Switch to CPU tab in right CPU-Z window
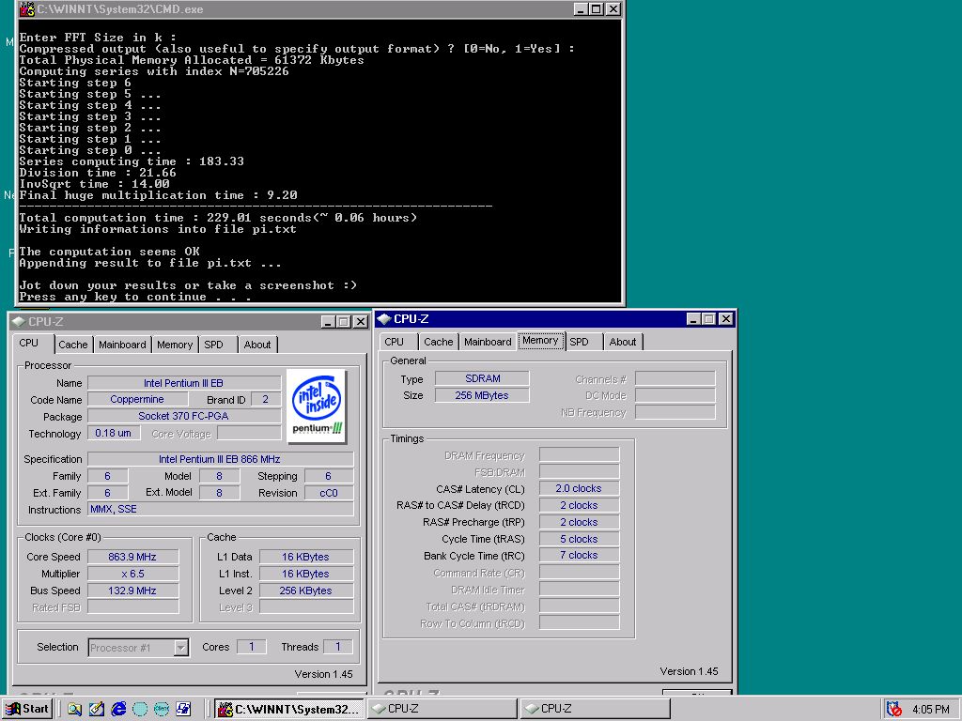Screen dimensions: 962x721 [397, 342]
